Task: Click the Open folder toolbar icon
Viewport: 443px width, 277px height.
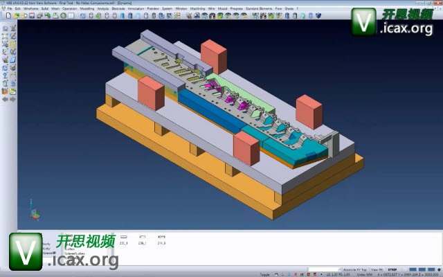Action: coord(17,15)
